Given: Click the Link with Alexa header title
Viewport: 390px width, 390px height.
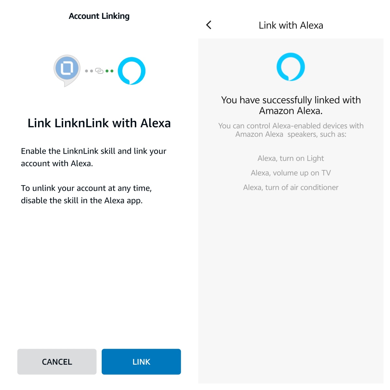Looking at the screenshot, I should pyautogui.click(x=291, y=25).
